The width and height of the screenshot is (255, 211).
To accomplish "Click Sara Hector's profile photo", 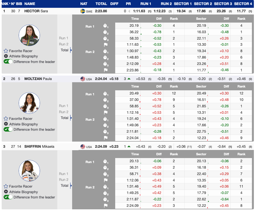I will (29, 35).
